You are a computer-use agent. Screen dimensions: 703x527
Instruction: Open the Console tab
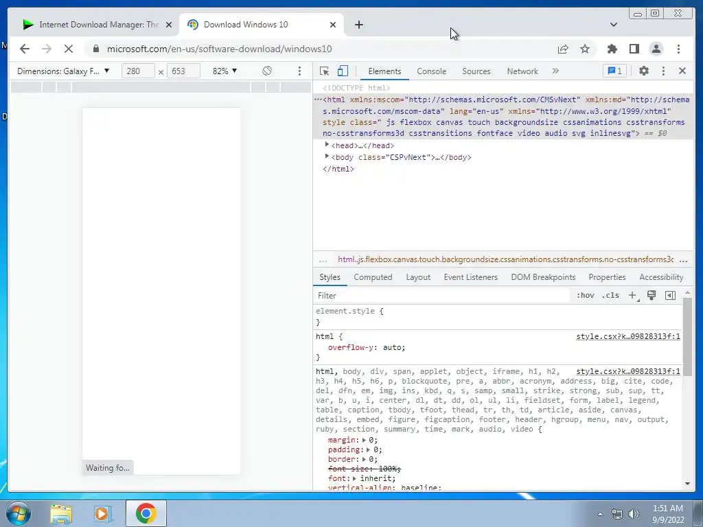(431, 71)
